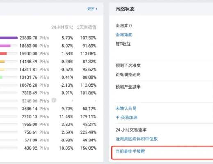This screenshot has height=164, width=213.
Task: Click the info icon next to 5246.06 PH/s
Action: click(x=54, y=100)
